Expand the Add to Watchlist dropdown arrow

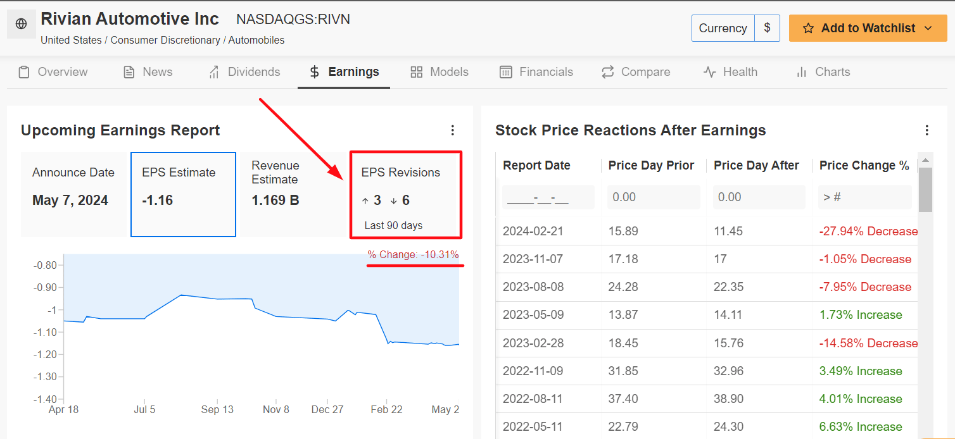928,28
